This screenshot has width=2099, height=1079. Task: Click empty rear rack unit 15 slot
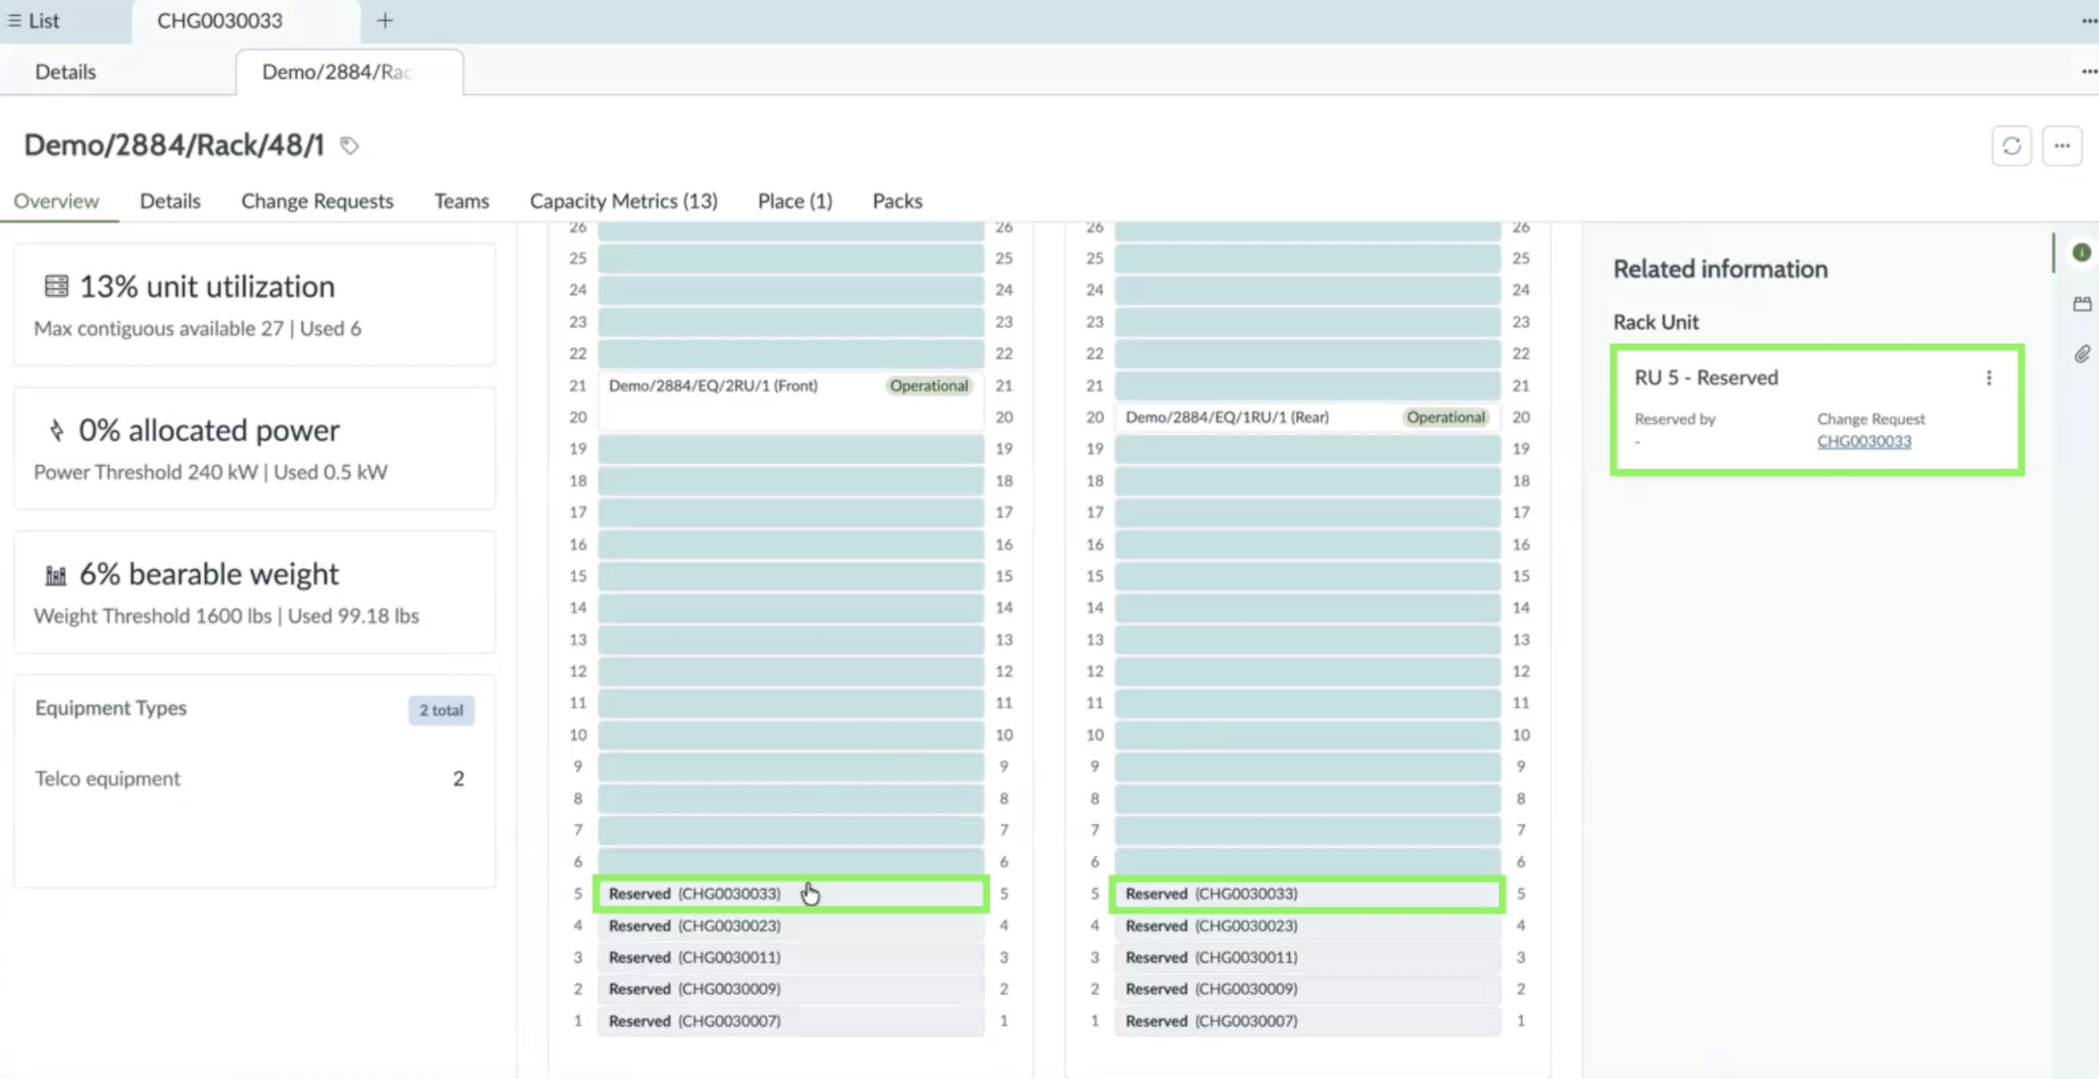(1307, 575)
